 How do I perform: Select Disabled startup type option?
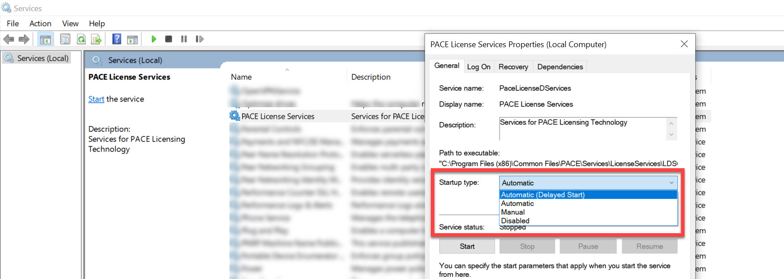[x=515, y=221]
